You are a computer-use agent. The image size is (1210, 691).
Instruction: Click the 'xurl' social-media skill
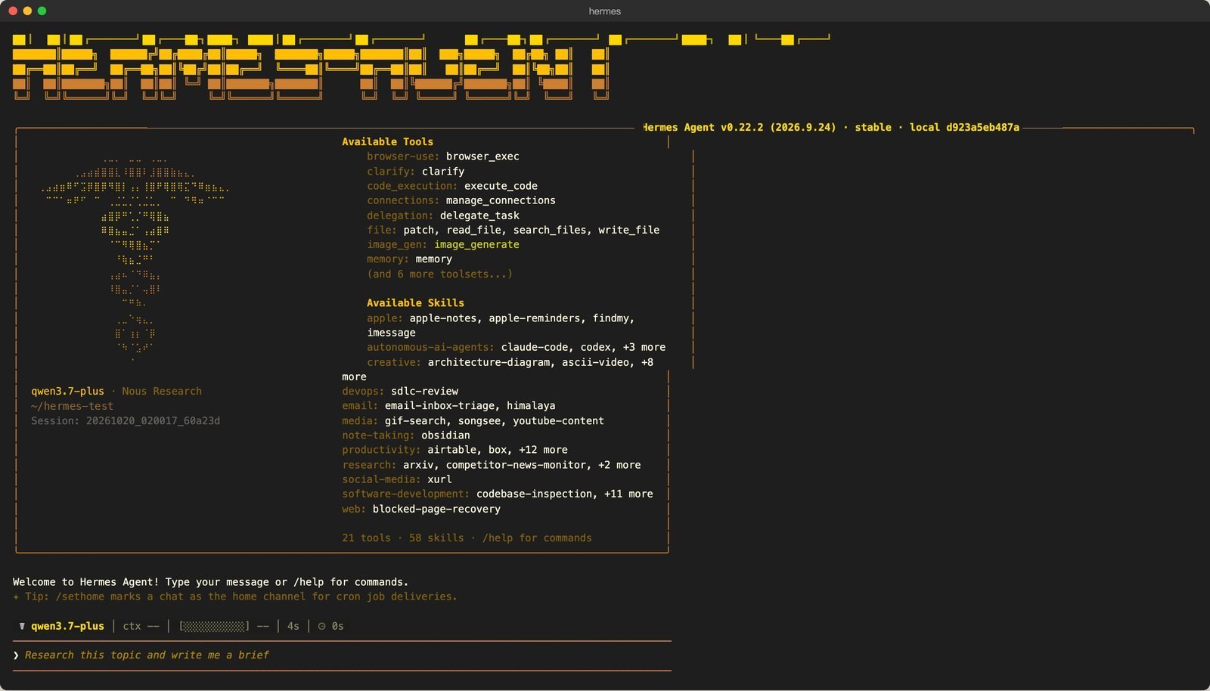pos(439,479)
